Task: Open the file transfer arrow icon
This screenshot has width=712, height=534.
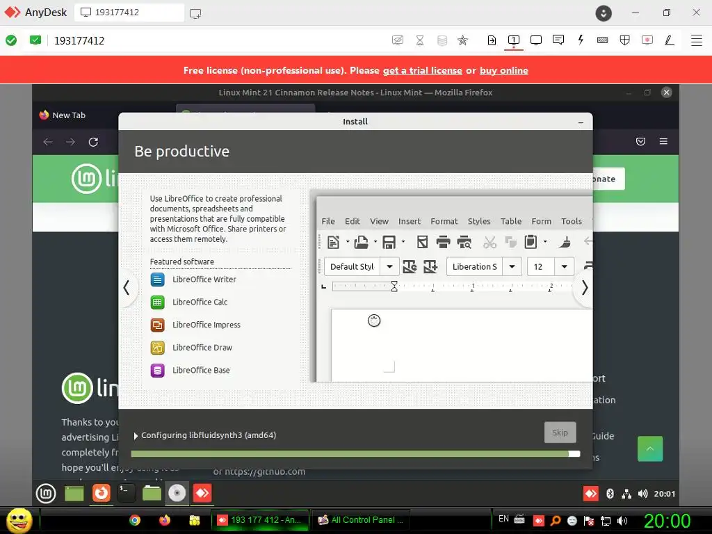Action: (492, 40)
